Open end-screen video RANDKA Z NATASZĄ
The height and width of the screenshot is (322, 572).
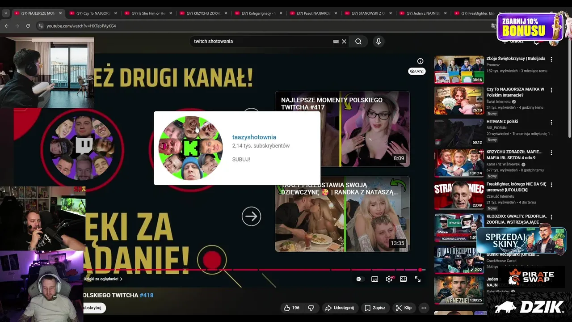tap(342, 214)
